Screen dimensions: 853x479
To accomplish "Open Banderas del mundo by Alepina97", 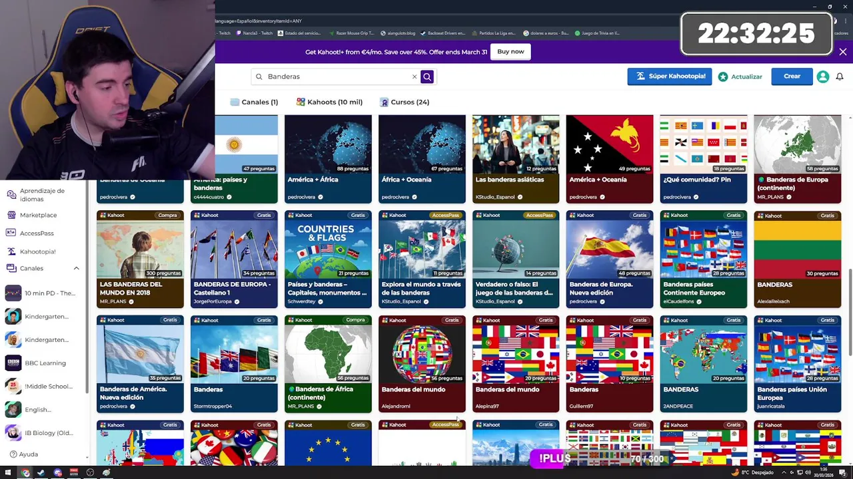I will tap(516, 365).
